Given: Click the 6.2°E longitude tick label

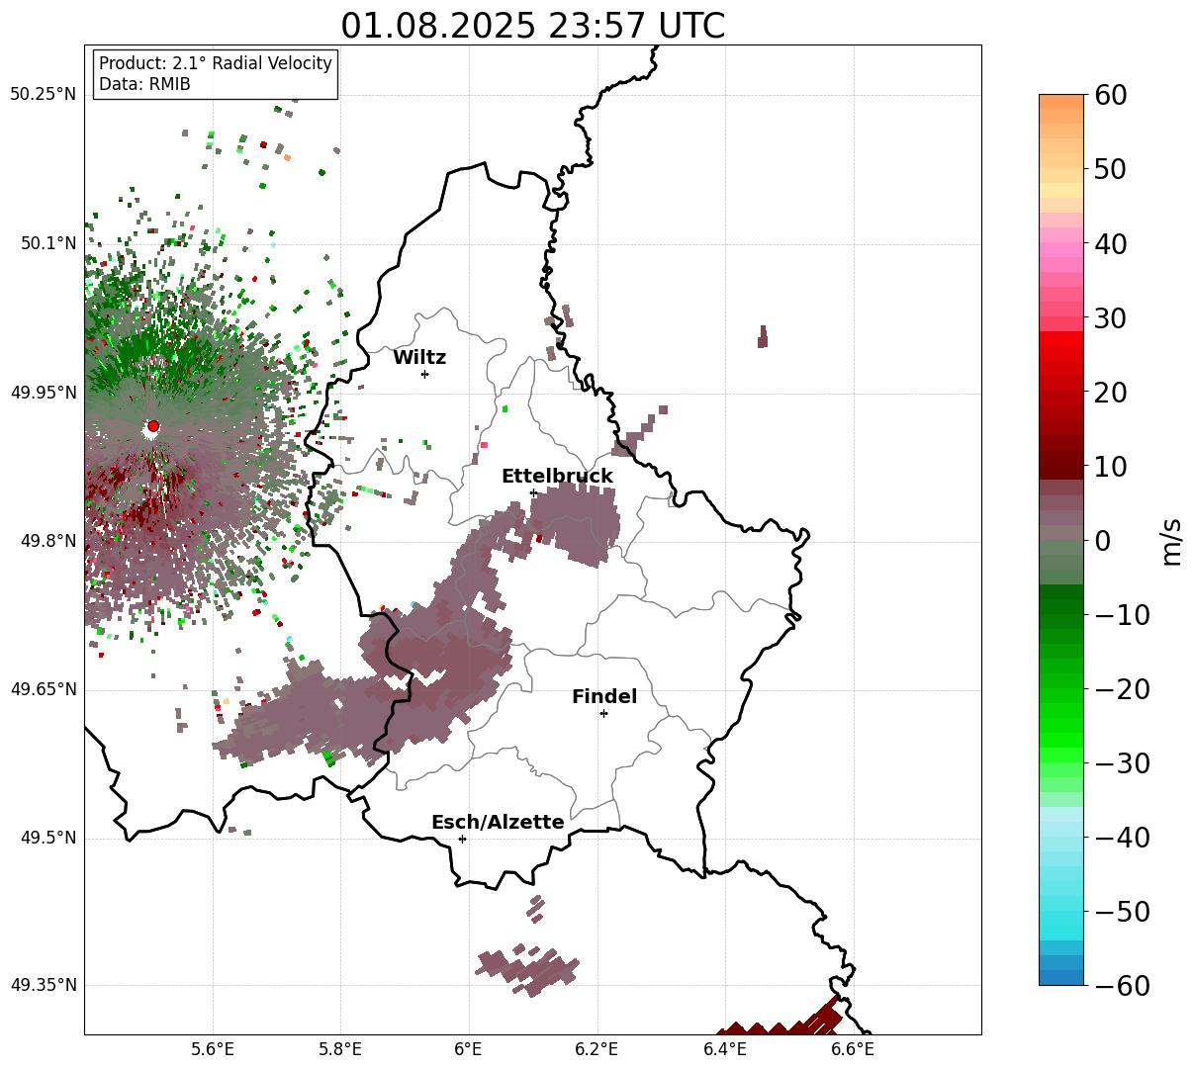Looking at the screenshot, I should click(x=597, y=1049).
